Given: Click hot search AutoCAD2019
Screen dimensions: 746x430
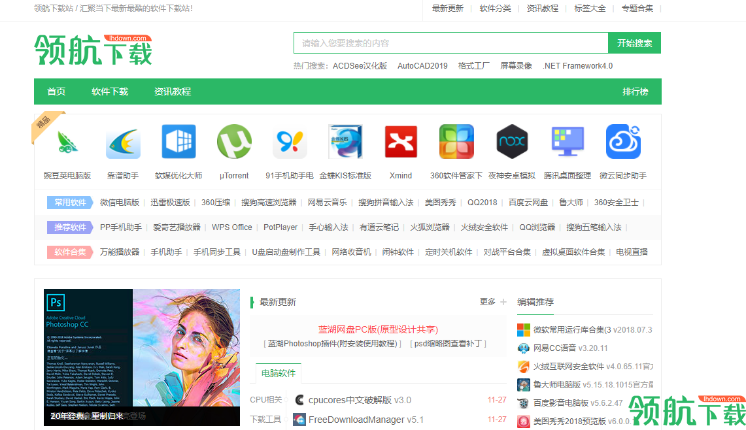Looking at the screenshot, I should 422,65.
